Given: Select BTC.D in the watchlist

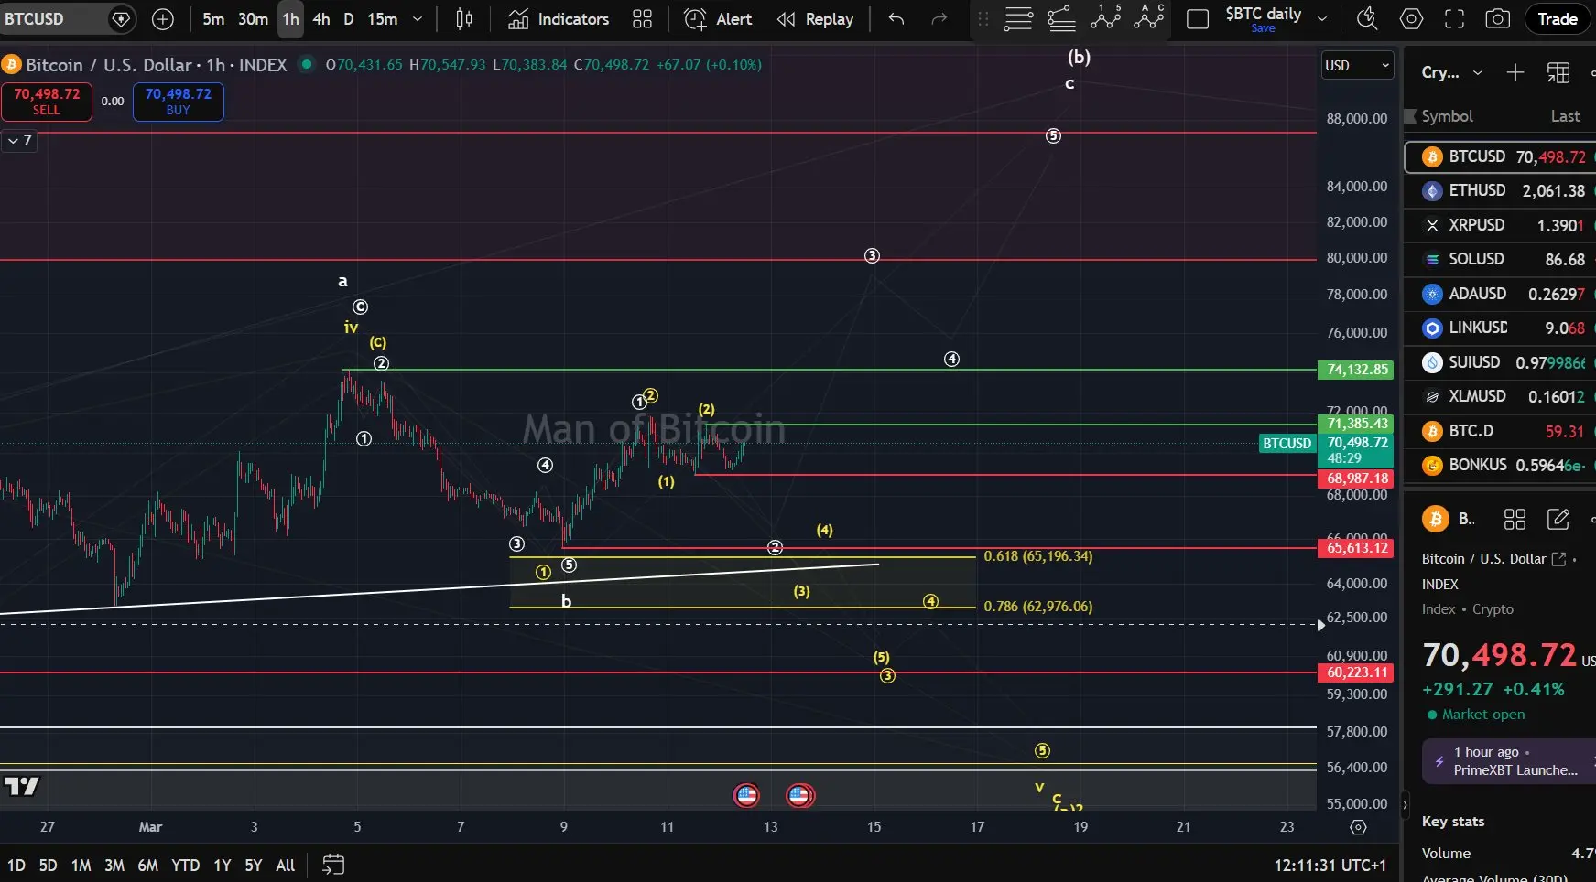Looking at the screenshot, I should [1501, 431].
